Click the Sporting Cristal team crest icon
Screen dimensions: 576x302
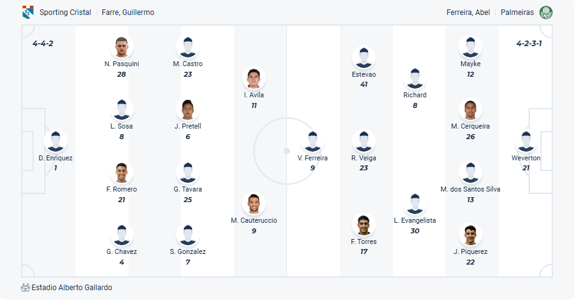click(28, 12)
